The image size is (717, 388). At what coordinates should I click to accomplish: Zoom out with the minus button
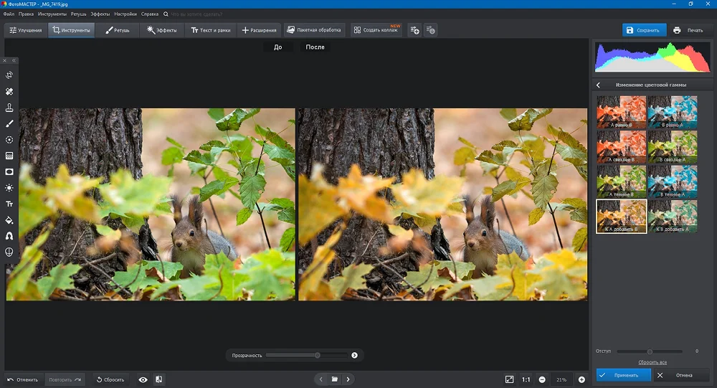click(x=542, y=379)
